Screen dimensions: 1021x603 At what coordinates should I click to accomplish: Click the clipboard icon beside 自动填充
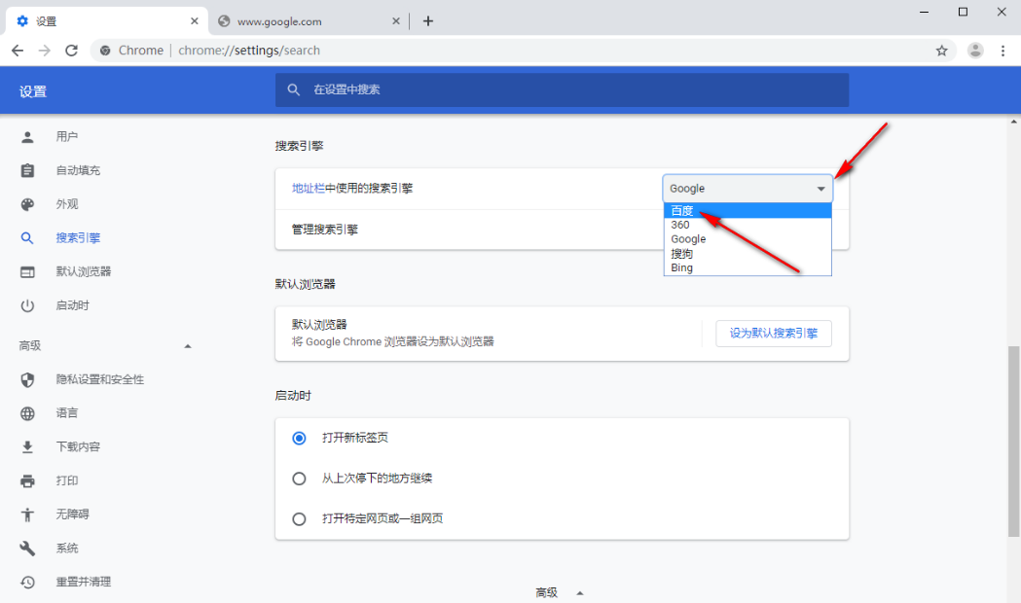pyautogui.click(x=27, y=170)
